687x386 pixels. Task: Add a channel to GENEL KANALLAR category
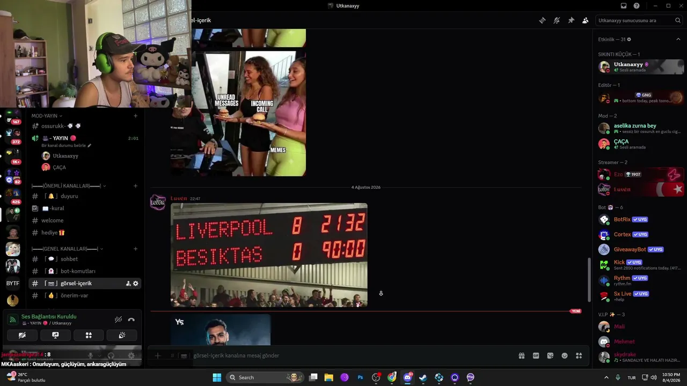[x=135, y=249]
